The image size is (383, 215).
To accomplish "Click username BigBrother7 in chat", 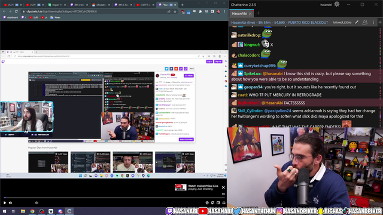I will 249,103.
